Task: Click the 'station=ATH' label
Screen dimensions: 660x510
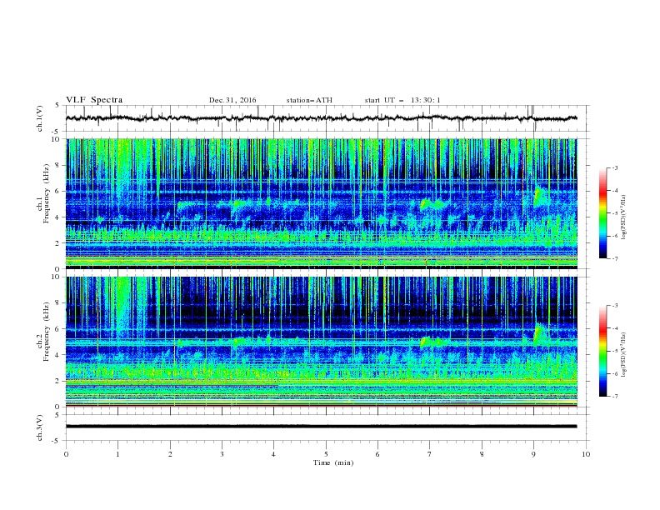Action: point(309,100)
